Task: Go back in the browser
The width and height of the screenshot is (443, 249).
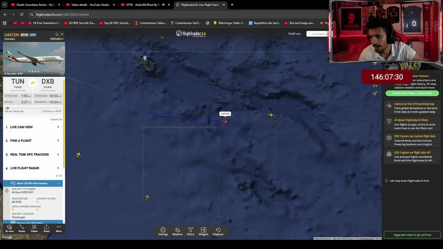Action: click(x=5, y=15)
